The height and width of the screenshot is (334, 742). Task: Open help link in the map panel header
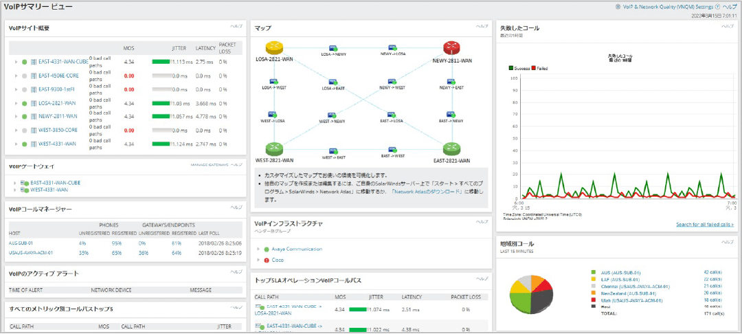click(x=482, y=26)
